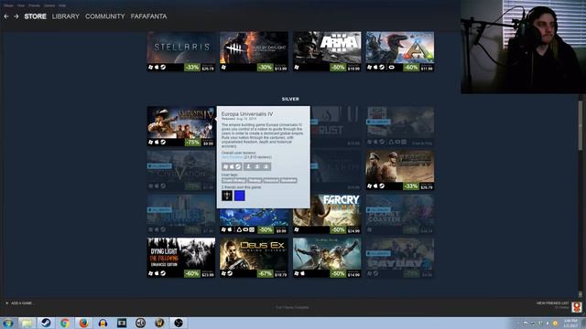Open File Explorer from the taskbar
The width and height of the screenshot is (586, 329).
click(x=27, y=323)
